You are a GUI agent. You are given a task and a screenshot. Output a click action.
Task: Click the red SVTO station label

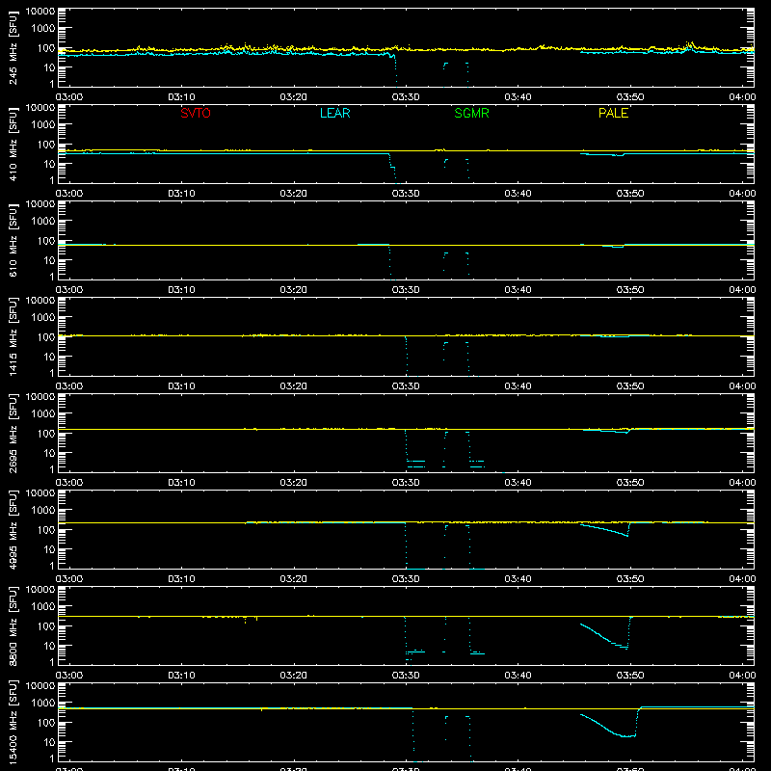pyautogui.click(x=196, y=113)
